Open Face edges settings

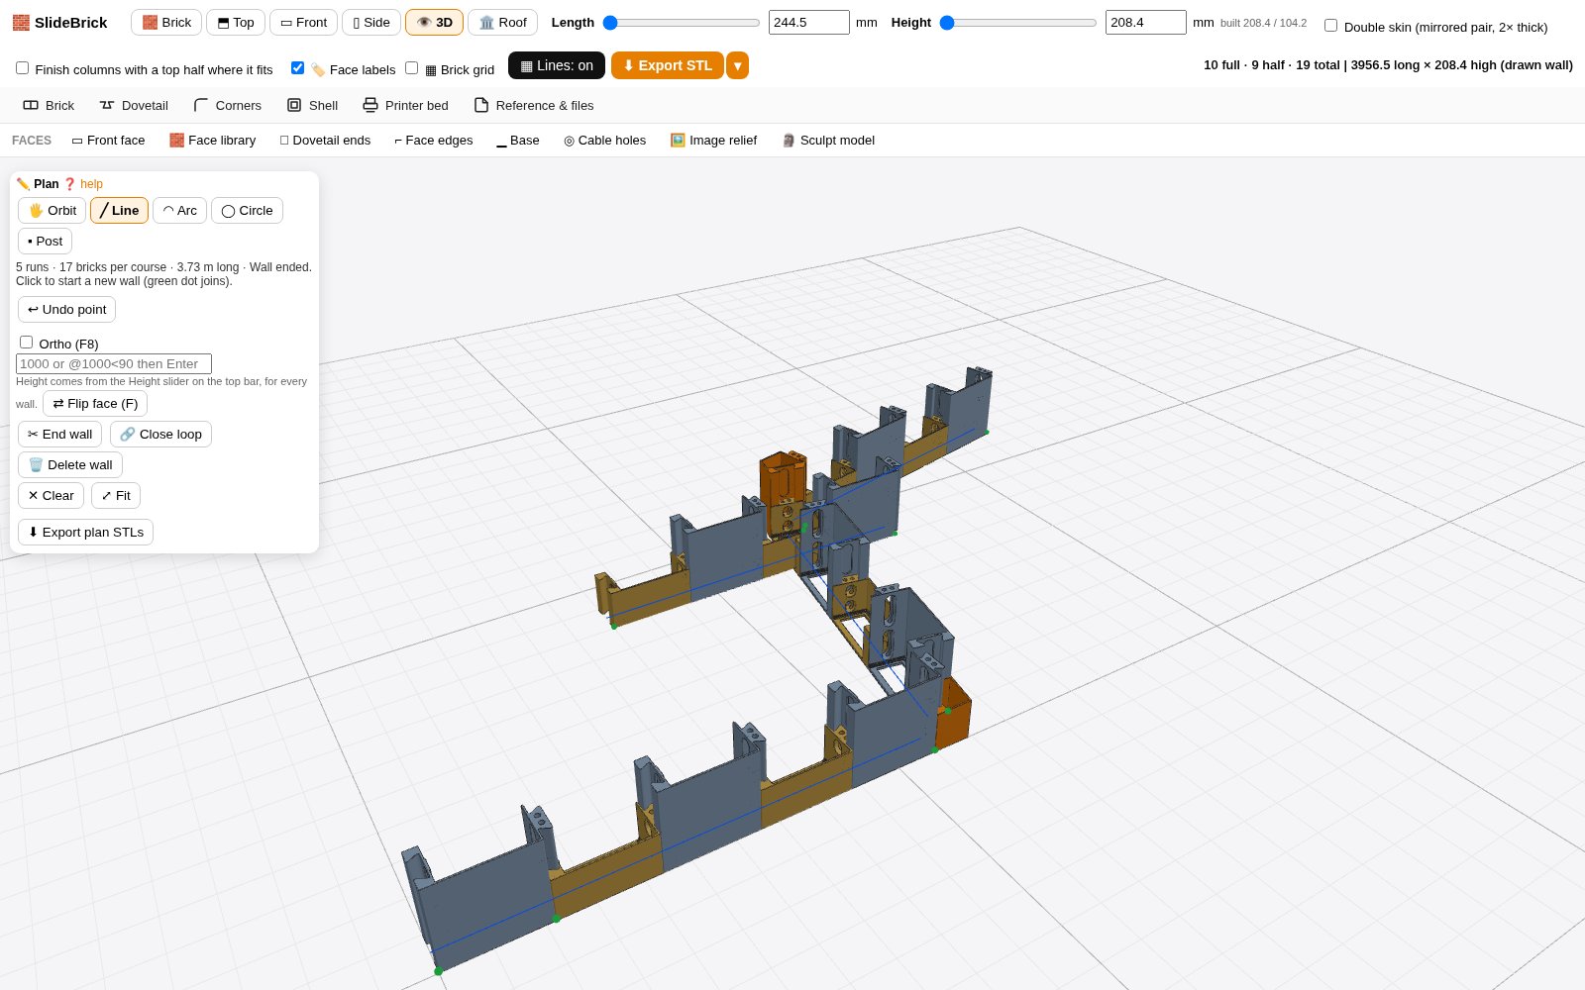(x=433, y=140)
